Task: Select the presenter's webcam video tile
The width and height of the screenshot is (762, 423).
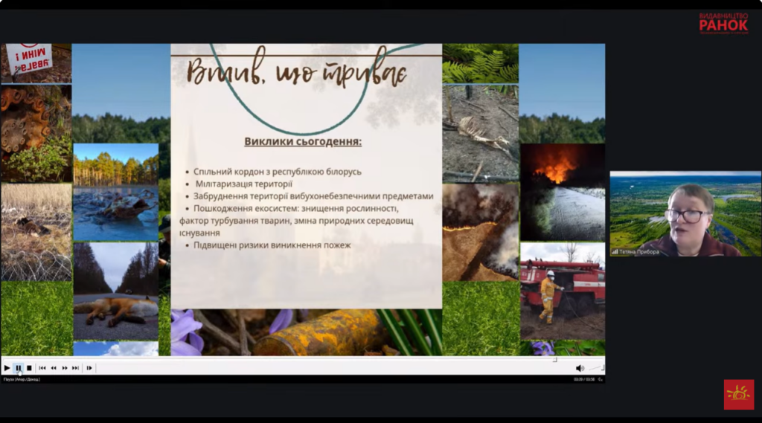Action: (x=685, y=213)
